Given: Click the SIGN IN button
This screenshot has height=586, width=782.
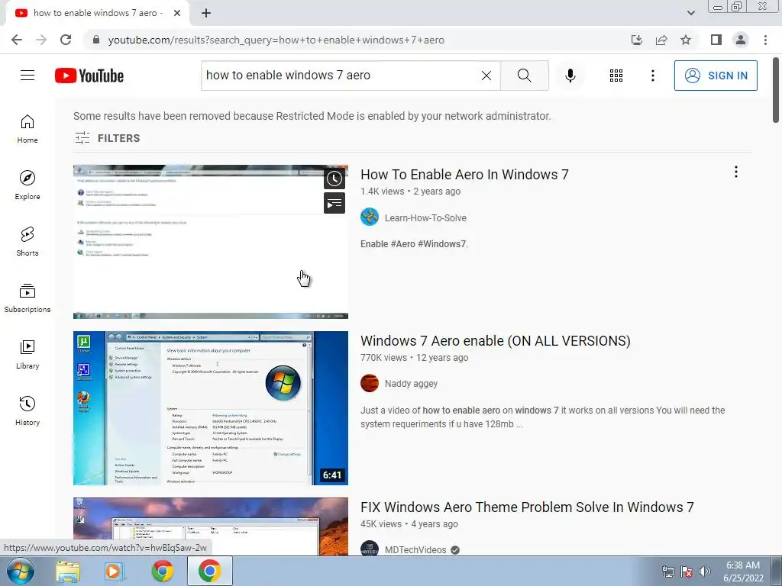Looking at the screenshot, I should pyautogui.click(x=715, y=76).
